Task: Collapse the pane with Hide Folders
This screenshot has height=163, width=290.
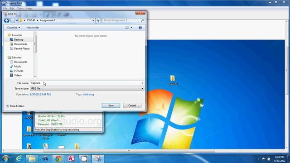Action: [15, 106]
